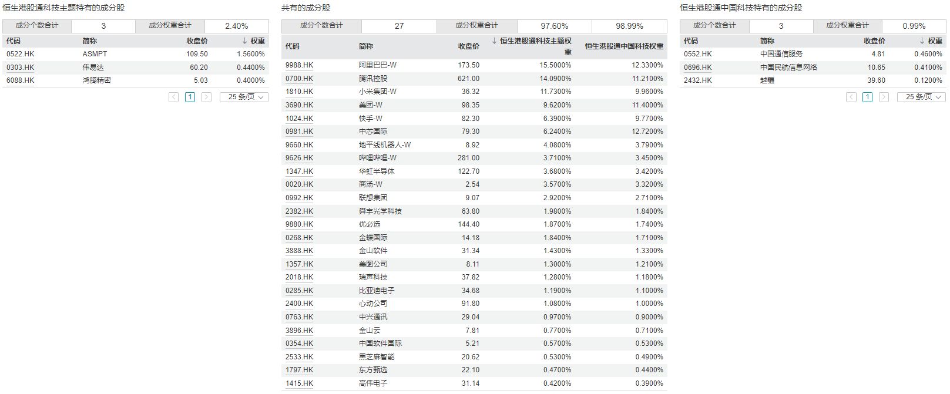Open stock code 1810.HK link
950x394 pixels.
tap(300, 92)
